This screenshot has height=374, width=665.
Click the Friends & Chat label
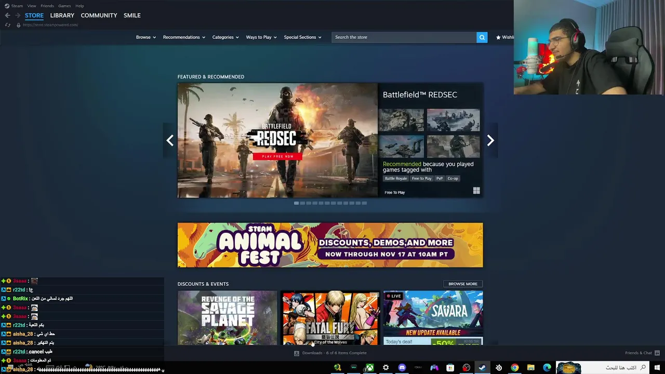point(639,353)
